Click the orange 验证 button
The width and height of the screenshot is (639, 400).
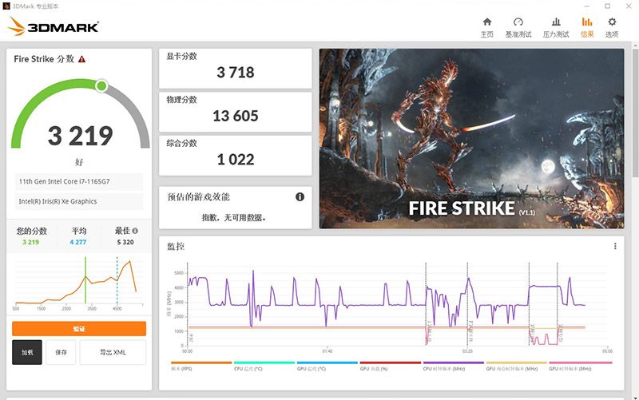coord(79,329)
